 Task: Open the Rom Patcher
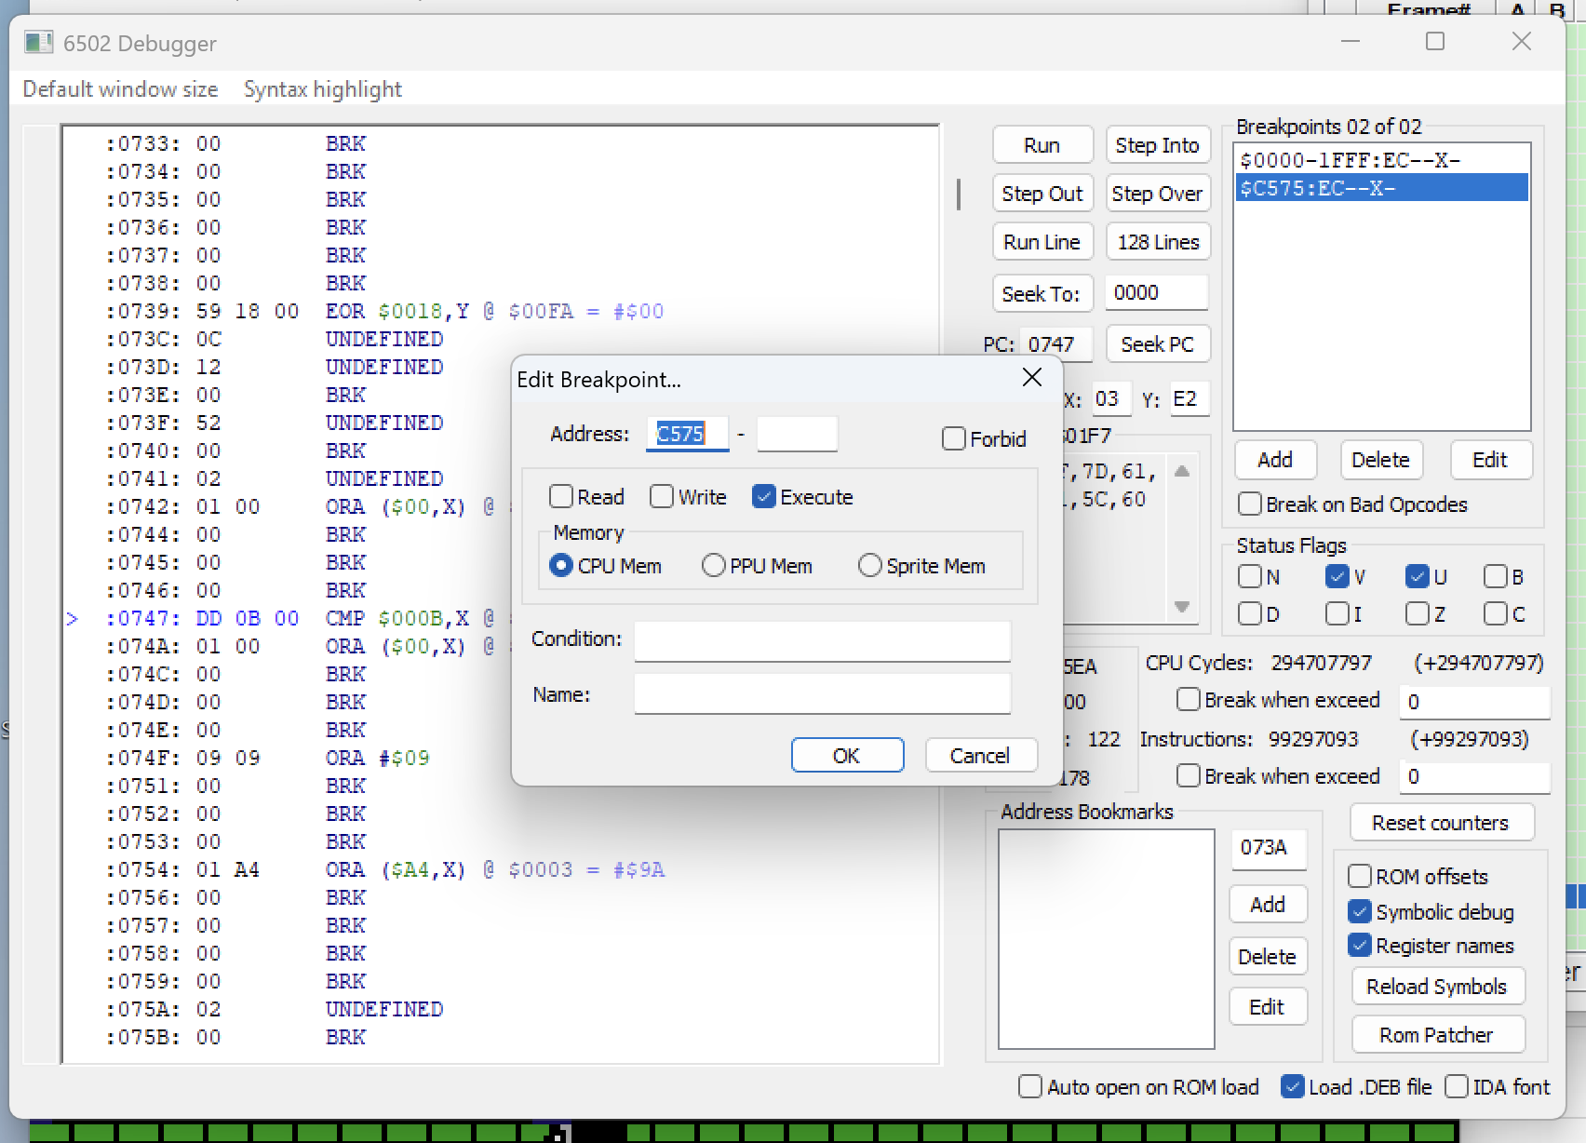(1436, 1035)
